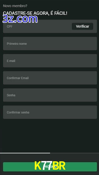Click the empty area below Confirmar senha
Image resolution: width=99 pixels, height=175 pixels.
tap(49, 136)
